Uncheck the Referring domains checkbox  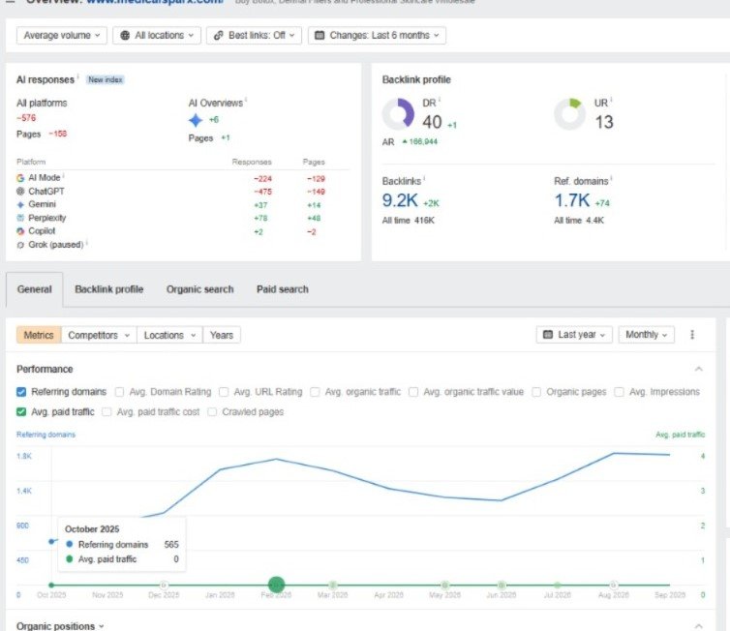21,392
